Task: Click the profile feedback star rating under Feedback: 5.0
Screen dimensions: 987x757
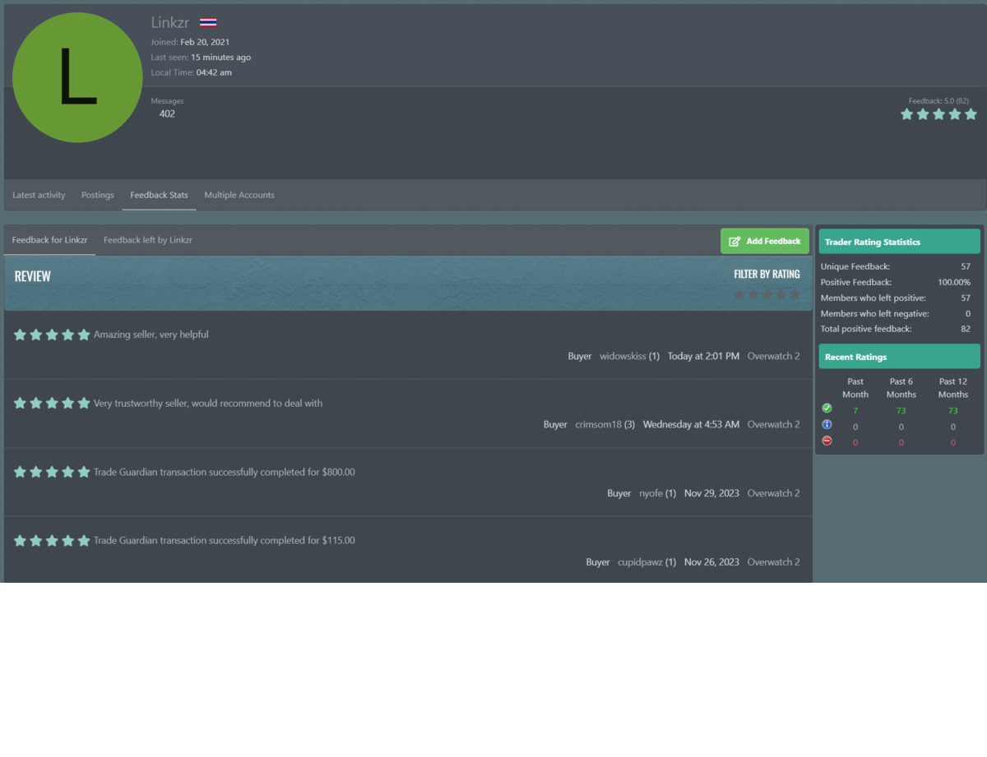Action: coord(938,114)
